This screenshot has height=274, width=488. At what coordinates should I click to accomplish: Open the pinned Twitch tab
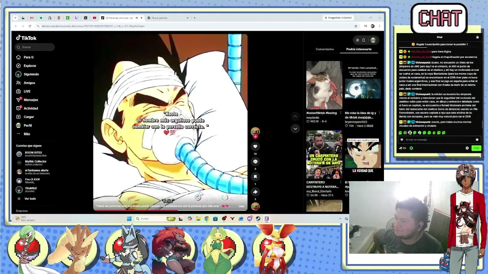click(77, 18)
